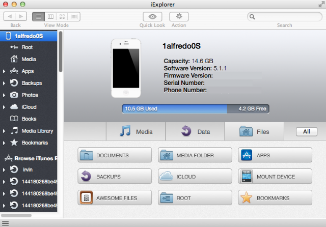Expand the Backups tree item
Screen dimensions: 326x227
tap(4, 83)
